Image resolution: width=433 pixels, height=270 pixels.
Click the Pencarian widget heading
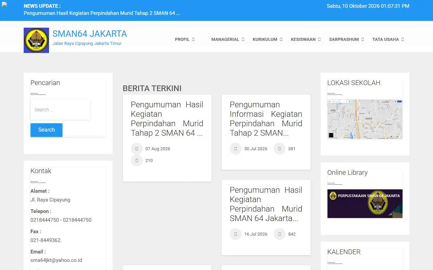click(45, 83)
